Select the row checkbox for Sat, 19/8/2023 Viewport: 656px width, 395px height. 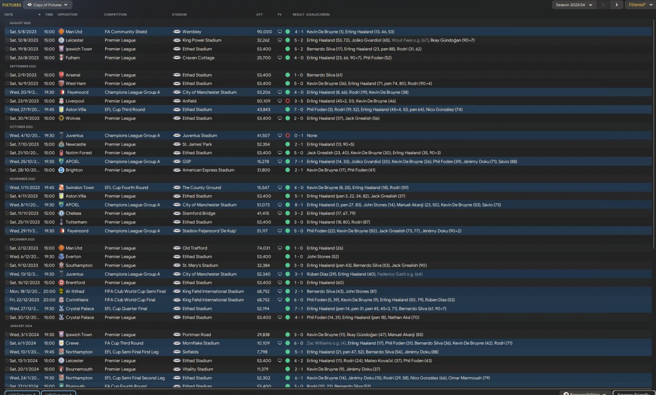point(7,49)
